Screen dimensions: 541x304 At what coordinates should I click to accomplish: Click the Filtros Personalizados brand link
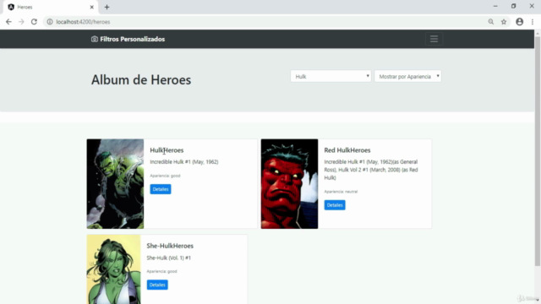coord(132,39)
